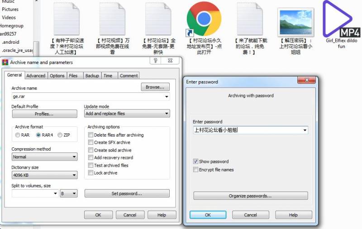Viewport: 362px width, 229px height.
Task: Select the RAR archive format option
Action: 18,135
